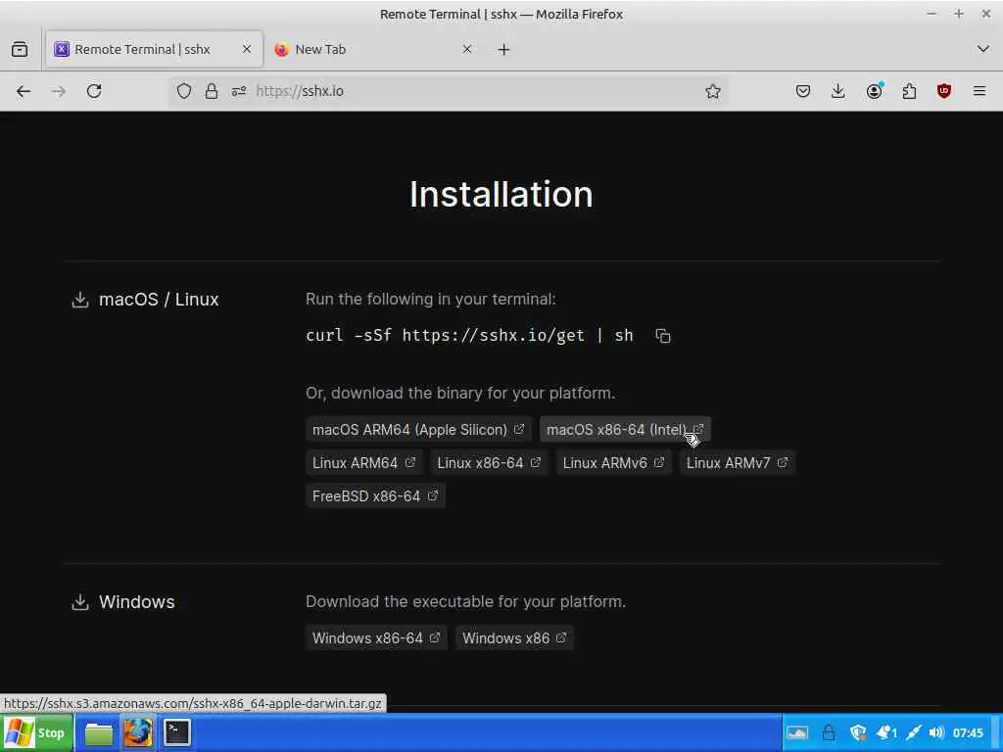
Task: Click 'Run the following in your terminal' text
Action: (x=431, y=300)
